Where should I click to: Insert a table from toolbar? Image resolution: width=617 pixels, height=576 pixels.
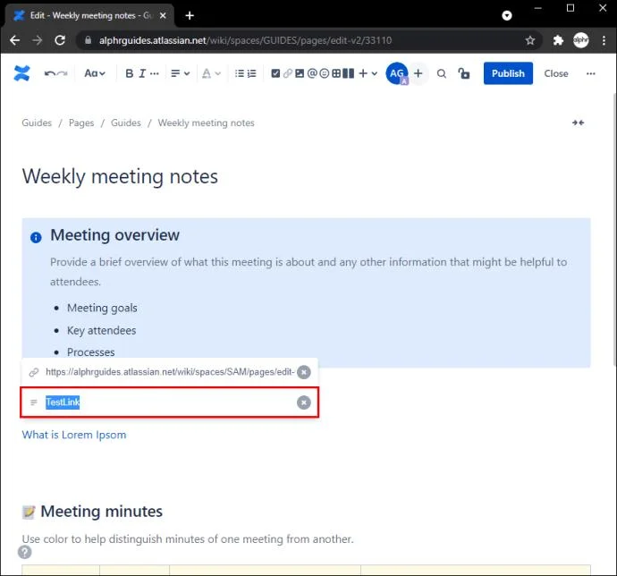337,73
